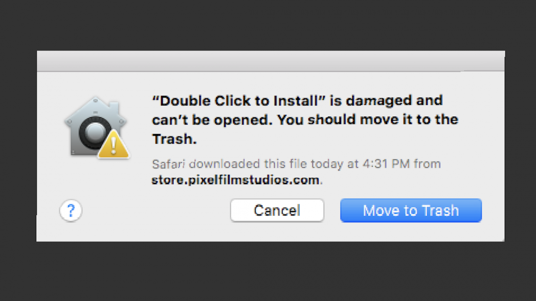Click the word "Trash." ending the headline
This screenshot has width=536, height=301.
coord(174,139)
